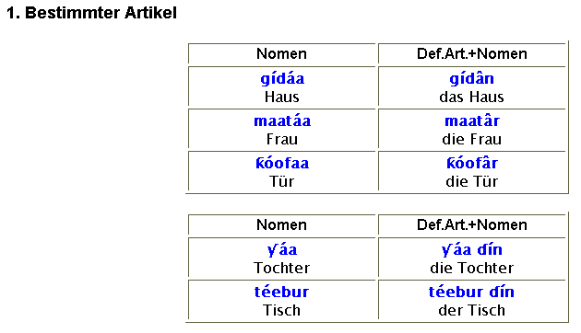Click the first table's 'Def.Art.+Nomen' header
The height and width of the screenshot is (333, 581).
point(471,54)
